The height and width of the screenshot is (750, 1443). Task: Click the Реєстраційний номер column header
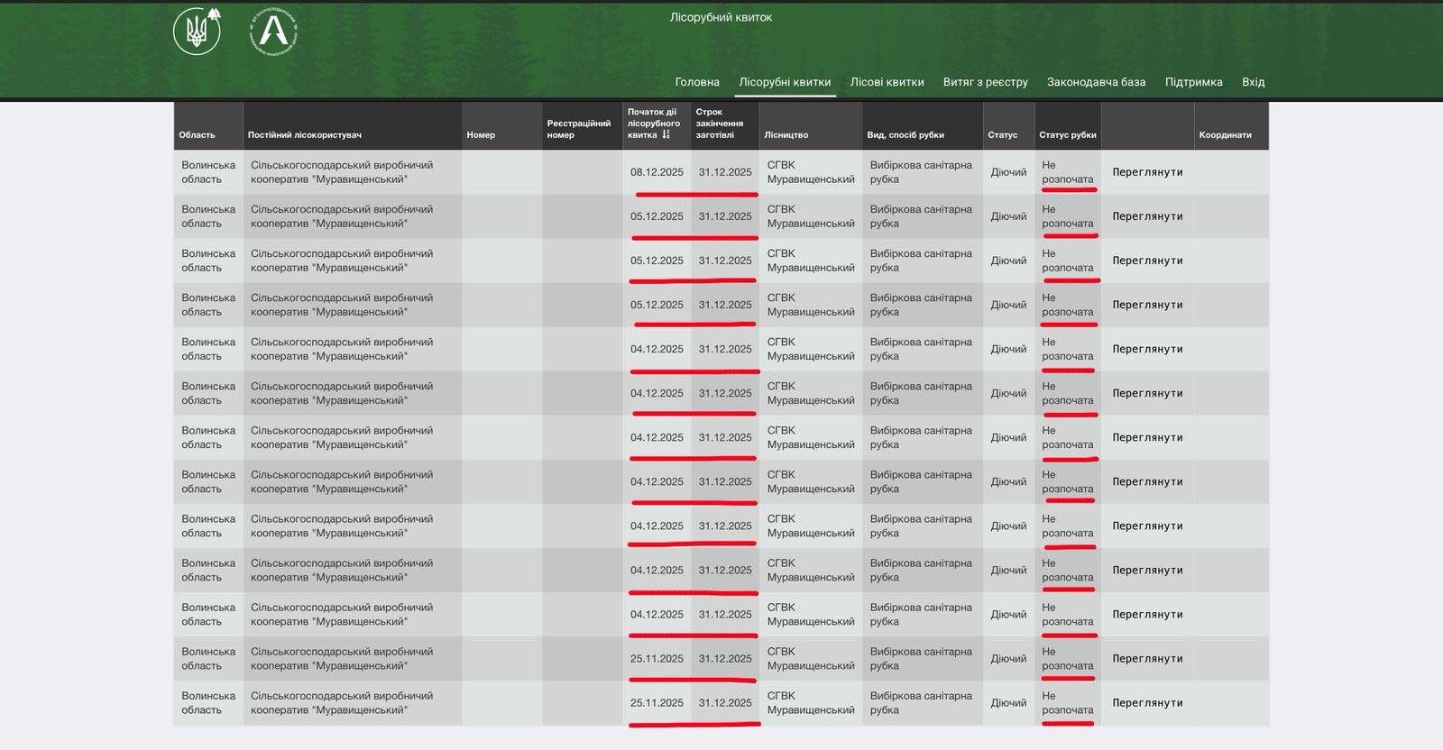[578, 129]
